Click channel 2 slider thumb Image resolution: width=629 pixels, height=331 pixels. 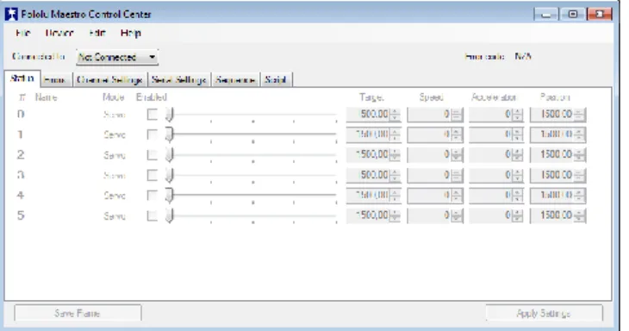[169, 155]
